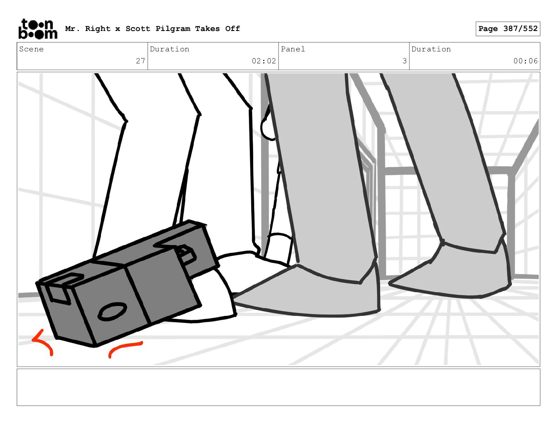
Task: Click the empty notes box below the panel
Action: (278, 387)
